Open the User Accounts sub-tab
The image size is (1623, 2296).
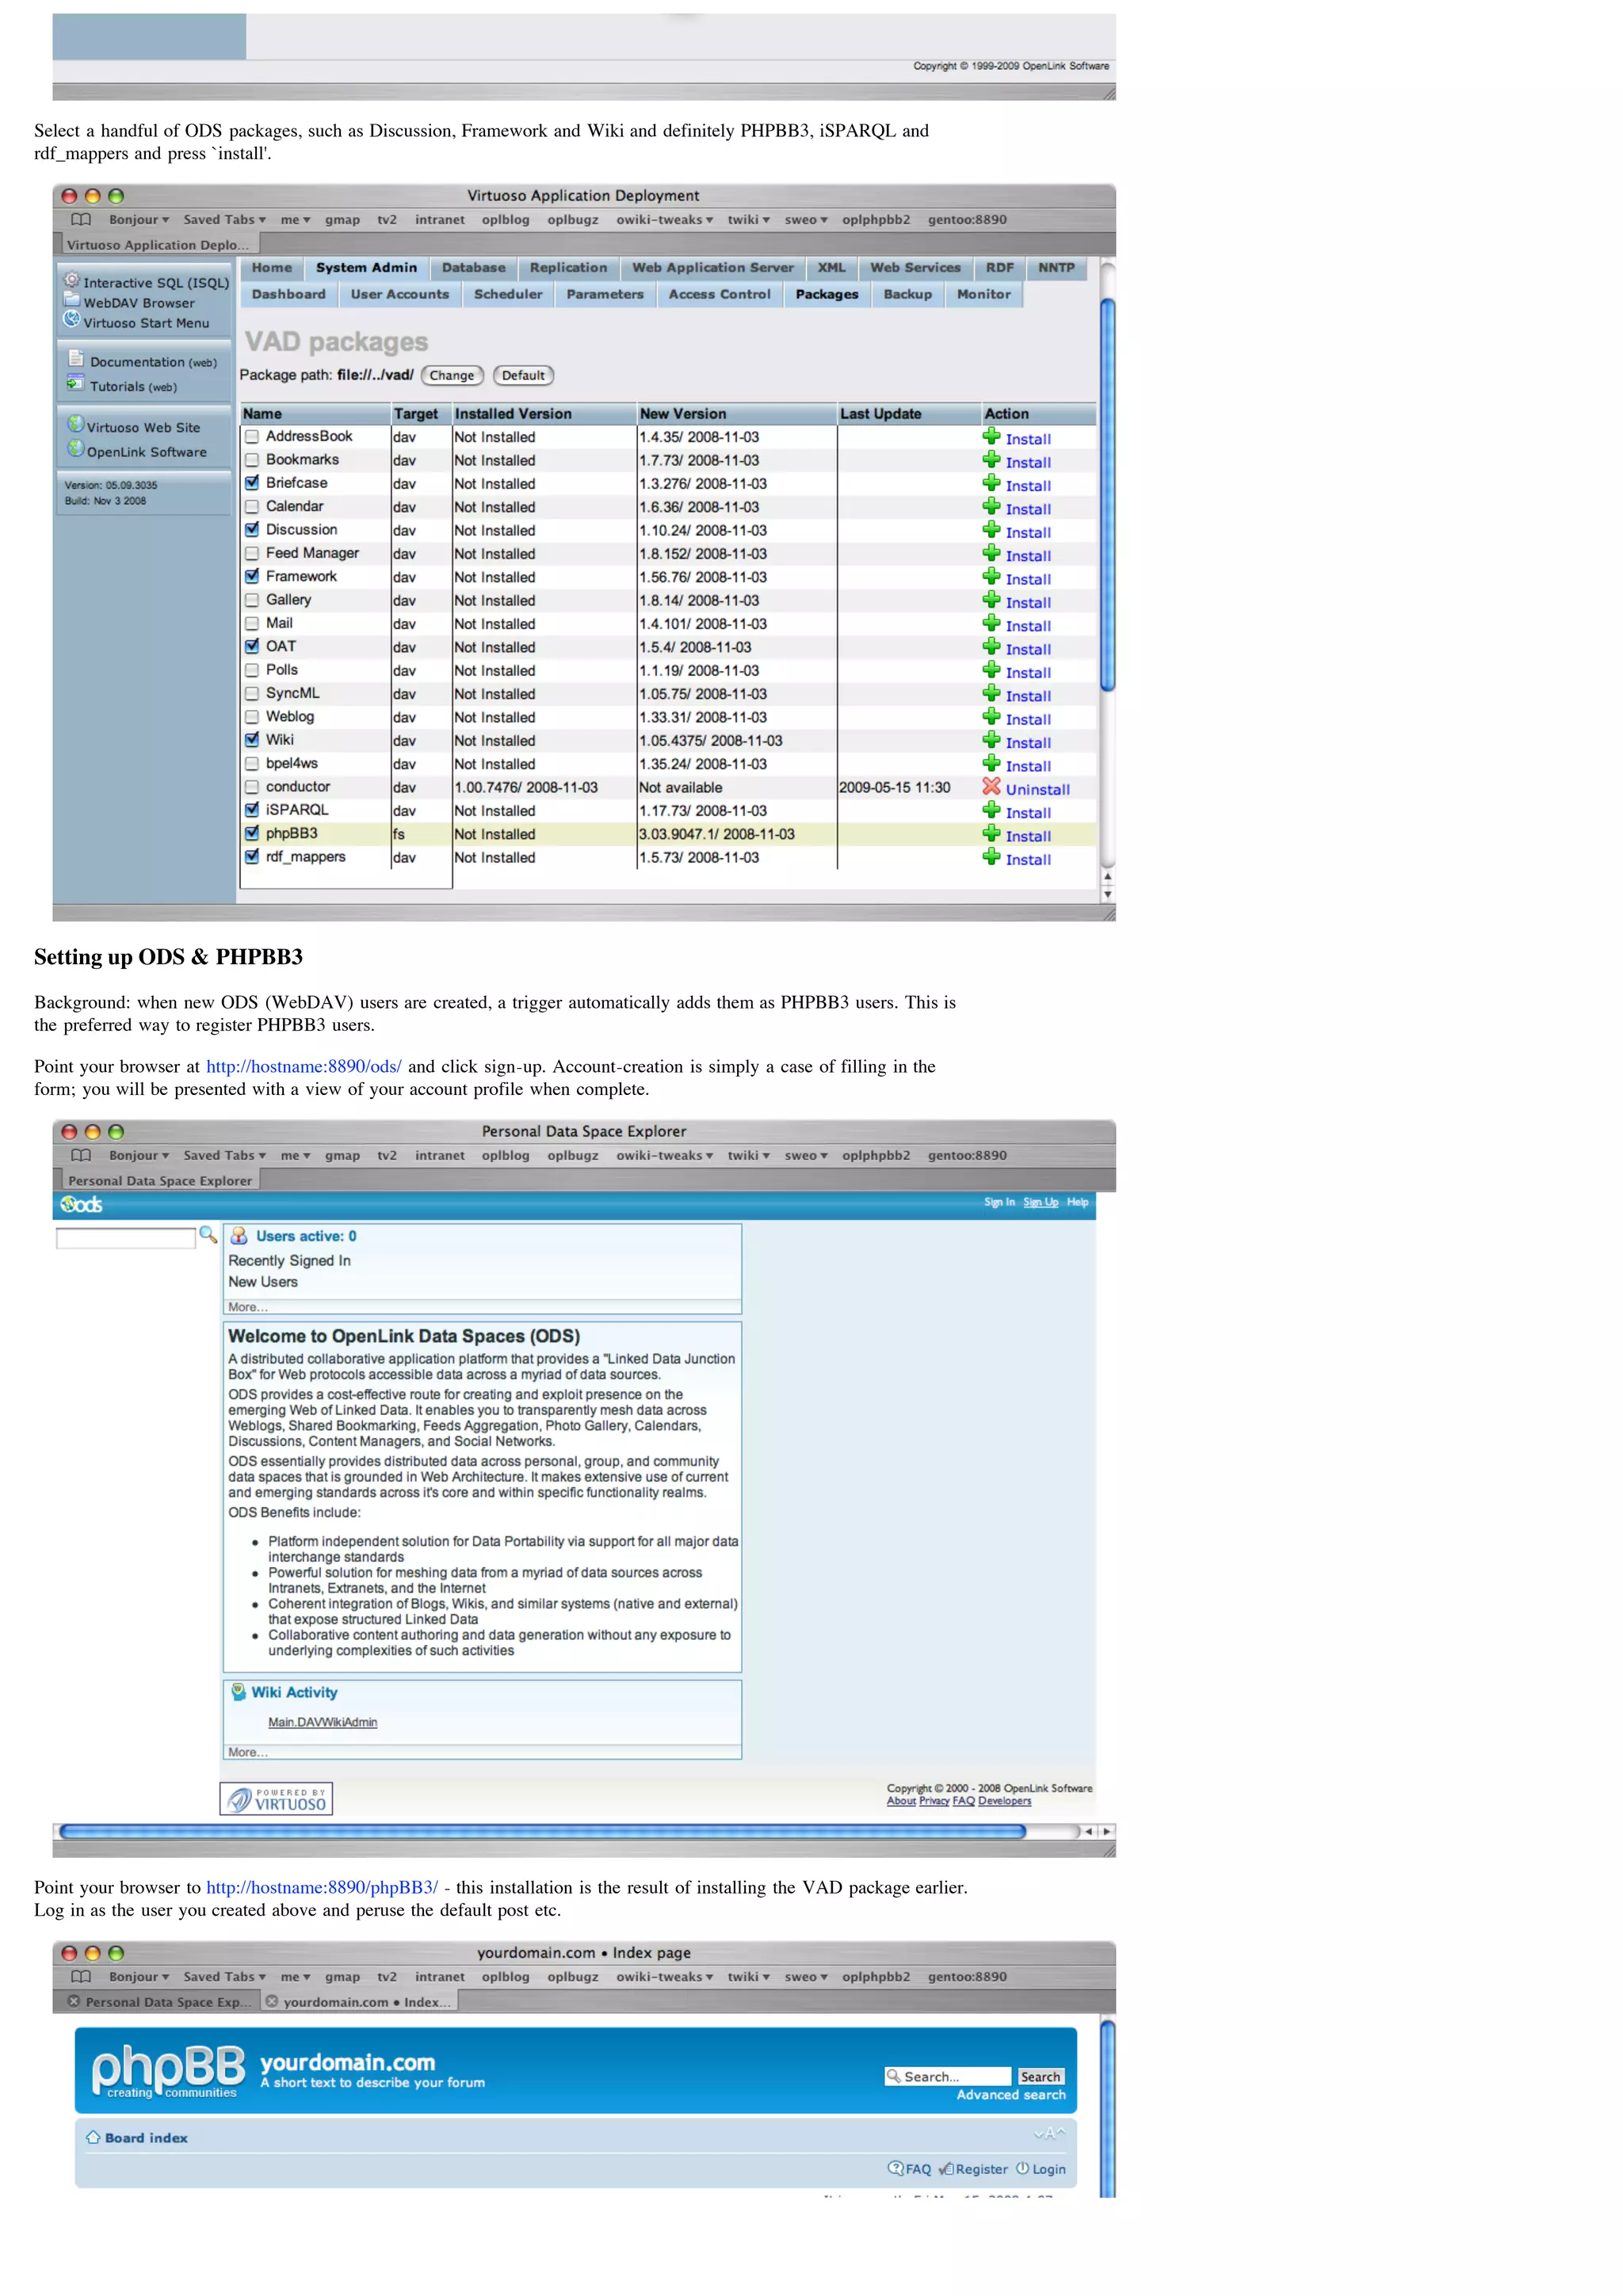click(399, 295)
